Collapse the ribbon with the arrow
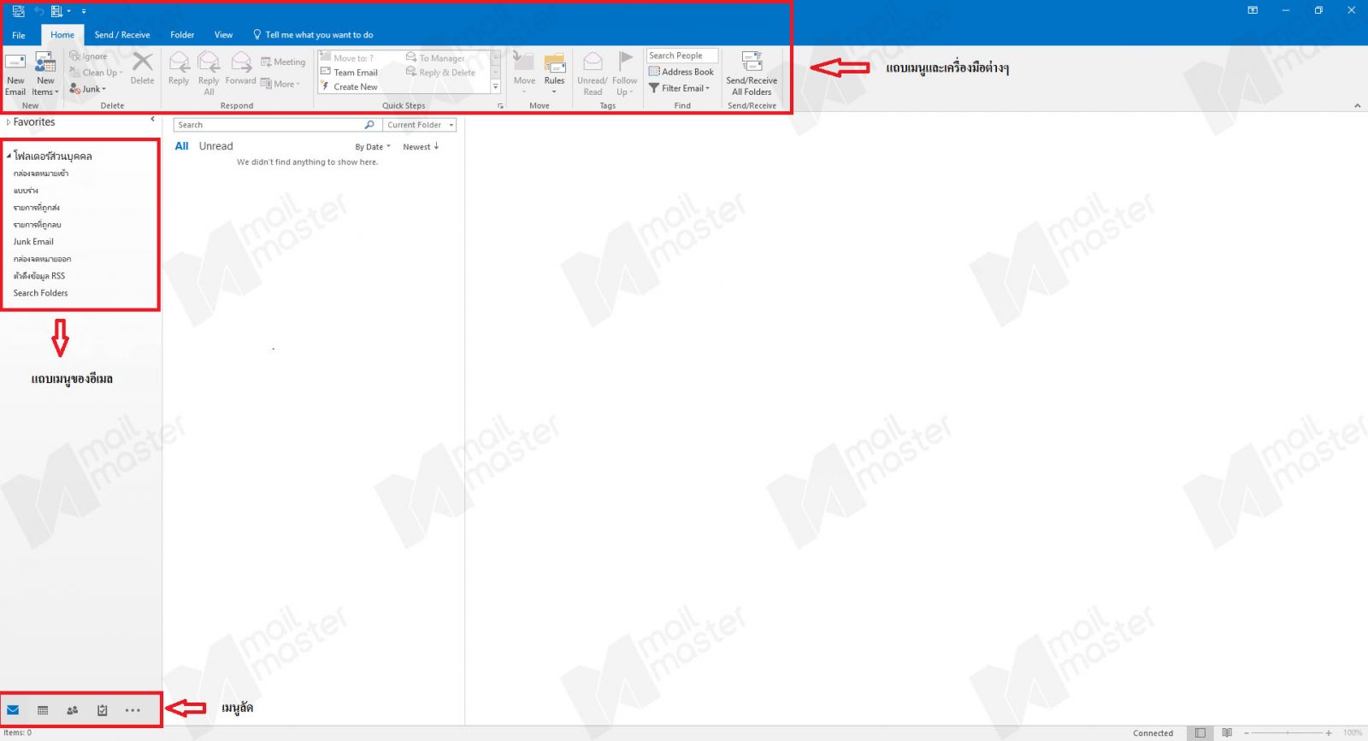This screenshot has height=741, width=1368. (1357, 106)
